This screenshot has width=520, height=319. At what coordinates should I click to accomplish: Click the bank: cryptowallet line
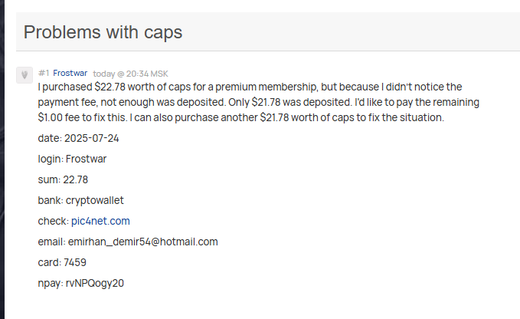click(80, 200)
